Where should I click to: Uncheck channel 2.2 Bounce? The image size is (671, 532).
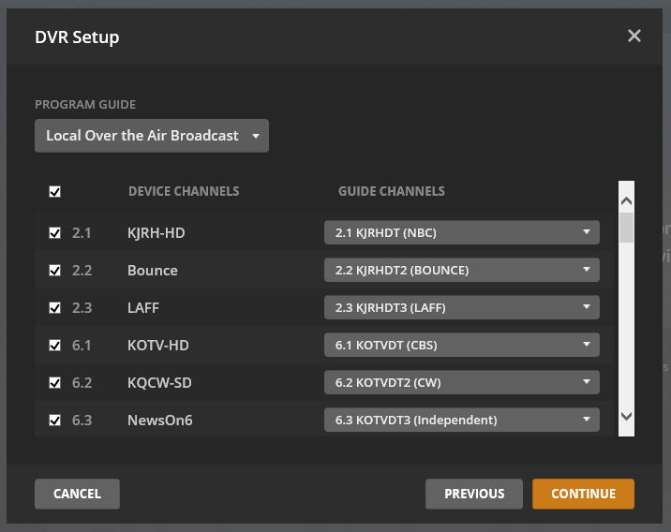[x=55, y=270]
